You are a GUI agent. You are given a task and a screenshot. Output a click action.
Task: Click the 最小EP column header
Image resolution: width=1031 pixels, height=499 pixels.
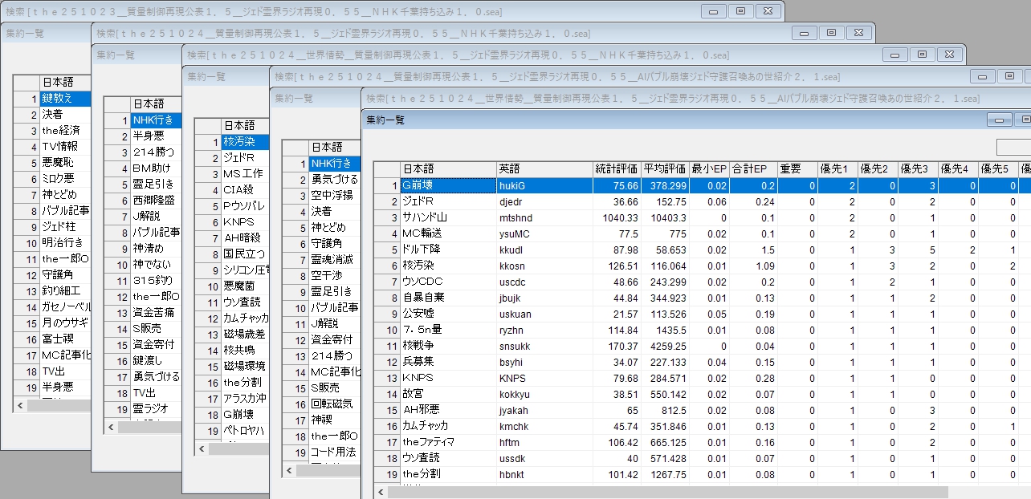(x=708, y=169)
